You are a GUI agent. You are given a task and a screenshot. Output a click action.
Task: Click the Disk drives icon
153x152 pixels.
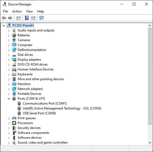pos(14,55)
